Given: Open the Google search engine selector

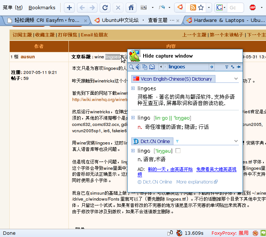Looking at the screenshot, I should pyautogui.click(x=221, y=8).
